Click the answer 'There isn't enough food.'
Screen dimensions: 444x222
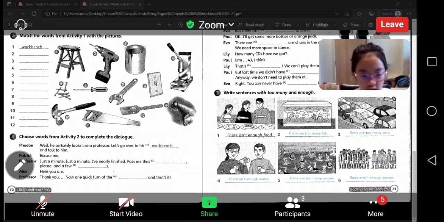[250, 135]
